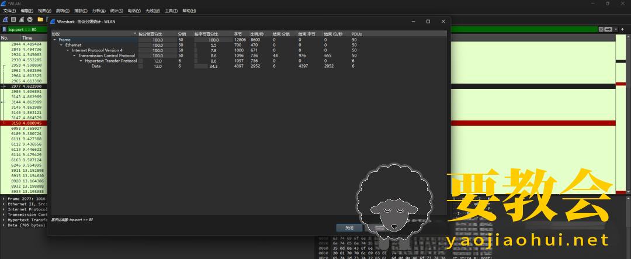Viewport: 631px width, 259px height.
Task: Select the Hypertext Transfer Protocol row
Action: click(x=249, y=61)
